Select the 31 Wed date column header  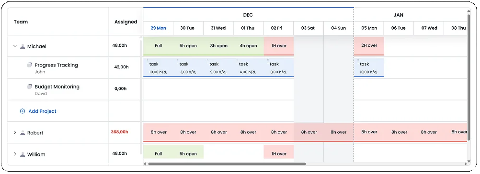(x=218, y=28)
